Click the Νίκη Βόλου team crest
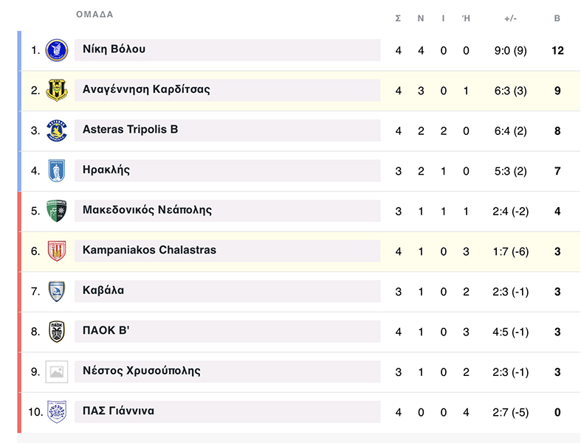 (x=57, y=50)
